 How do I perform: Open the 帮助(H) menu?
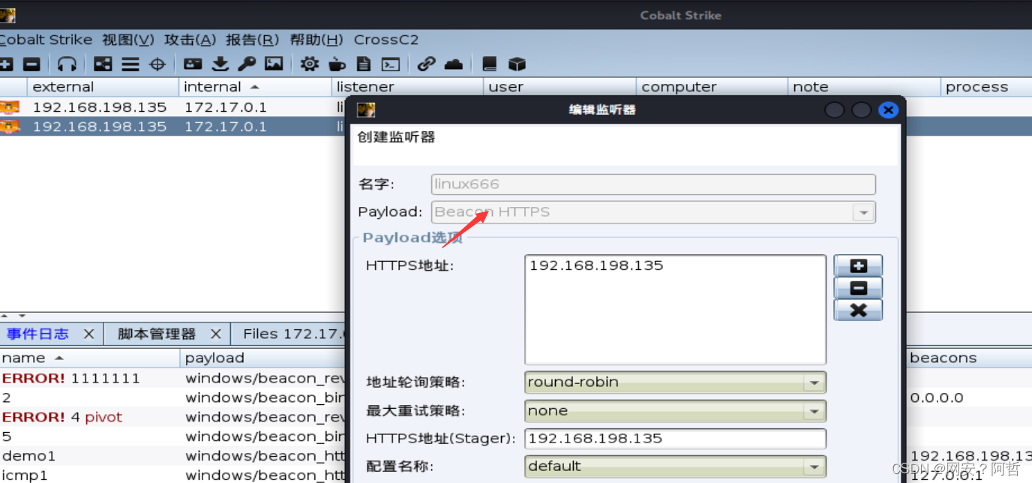(x=316, y=40)
